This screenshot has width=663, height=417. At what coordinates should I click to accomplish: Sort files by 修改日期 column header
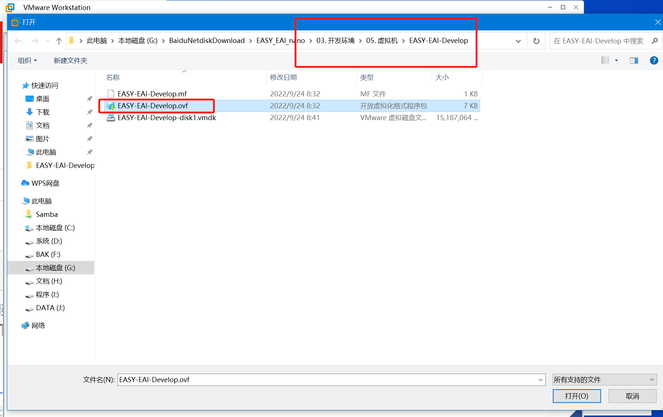click(x=283, y=77)
